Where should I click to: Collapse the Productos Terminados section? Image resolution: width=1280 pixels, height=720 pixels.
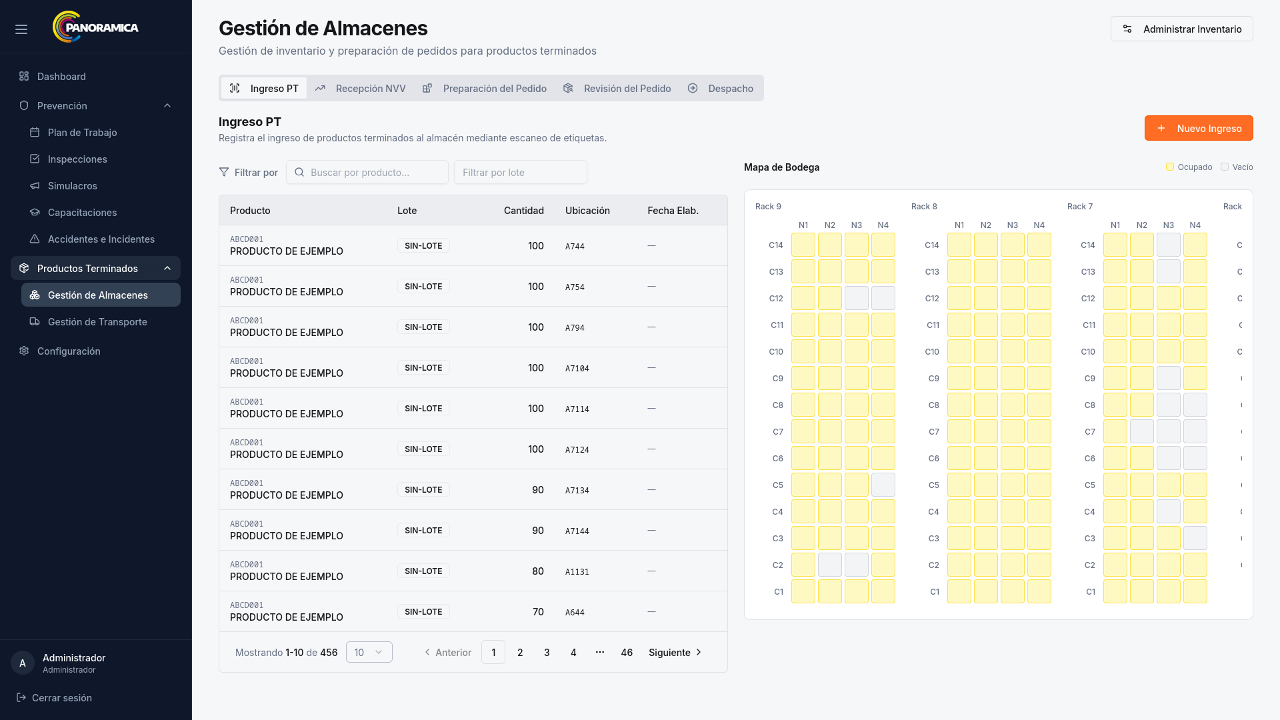167,268
